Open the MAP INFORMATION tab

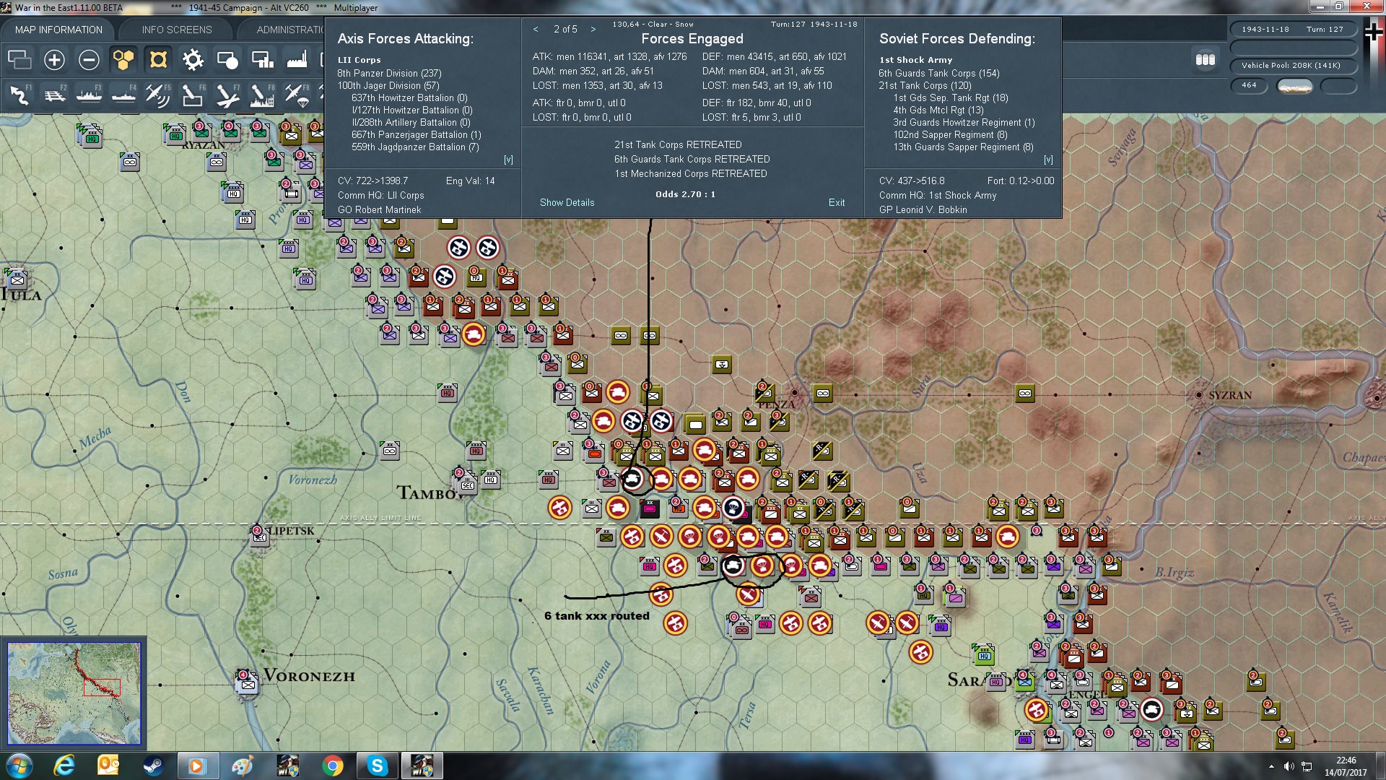coord(58,30)
